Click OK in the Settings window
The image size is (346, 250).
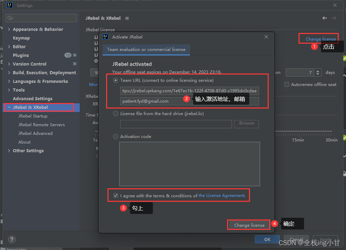[267, 239]
